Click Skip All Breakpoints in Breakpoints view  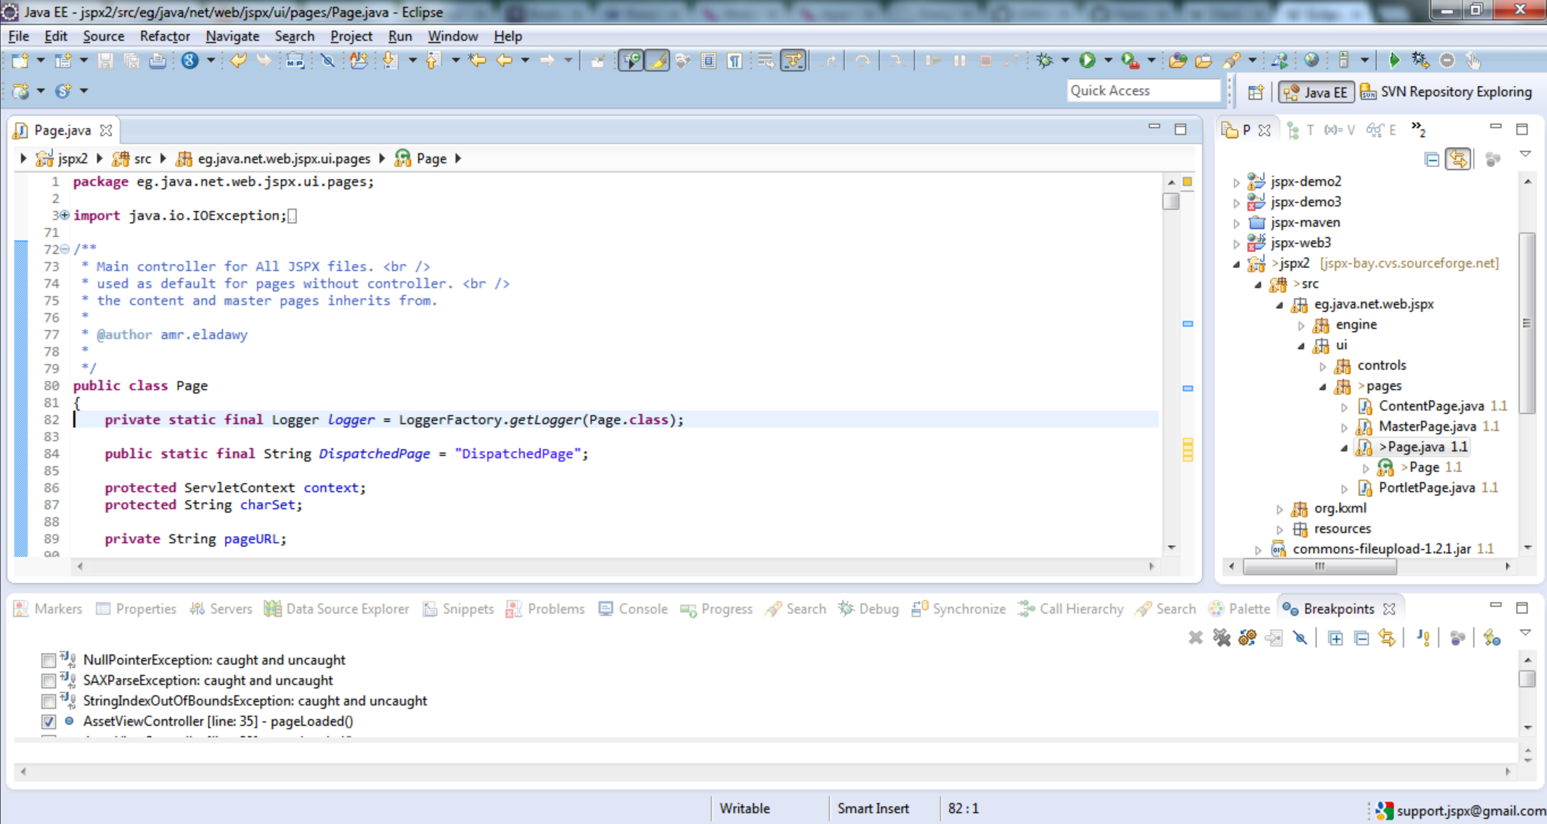pos(1300,638)
